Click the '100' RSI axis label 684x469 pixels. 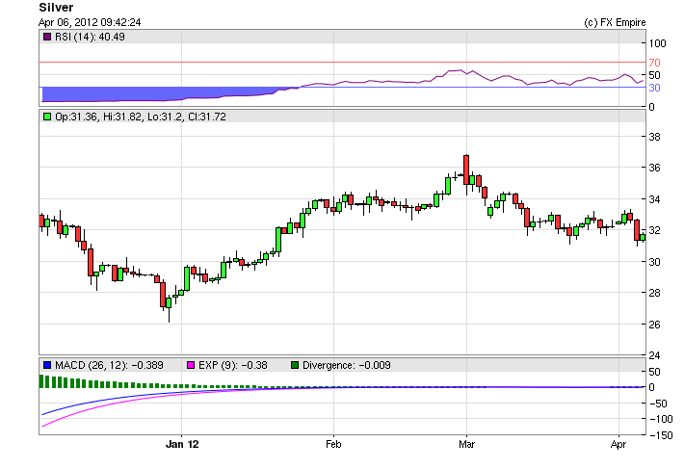(657, 43)
